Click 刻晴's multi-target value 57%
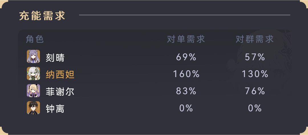This screenshot has height=135, width=308. pos(255,57)
